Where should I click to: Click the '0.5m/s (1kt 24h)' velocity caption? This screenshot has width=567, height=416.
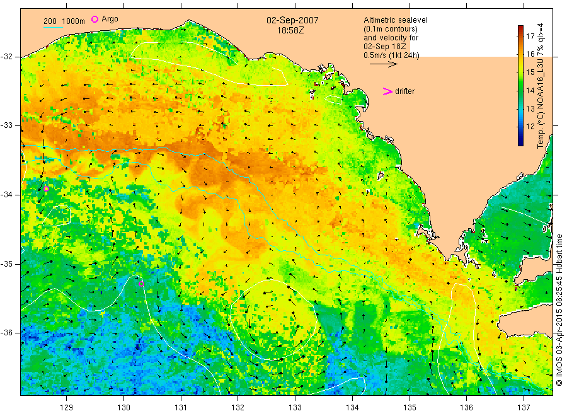pyautogui.click(x=391, y=55)
